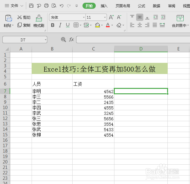
Task: Apply justify alignment
Action: coord(155,25)
